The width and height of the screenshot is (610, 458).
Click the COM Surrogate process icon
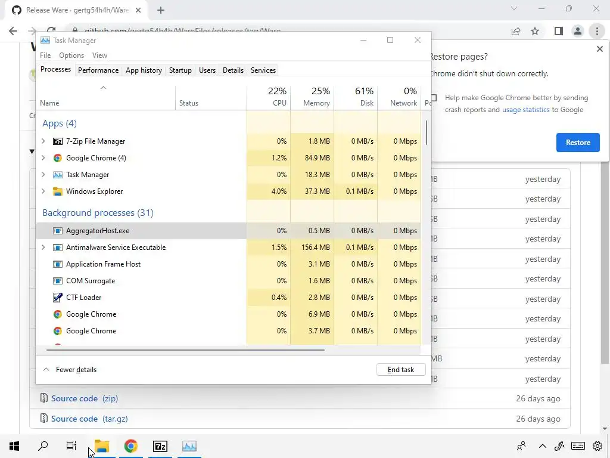58,281
